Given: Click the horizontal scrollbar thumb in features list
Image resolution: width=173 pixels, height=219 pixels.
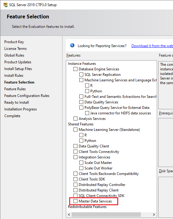Looking at the screenshot, I should point(106,214).
